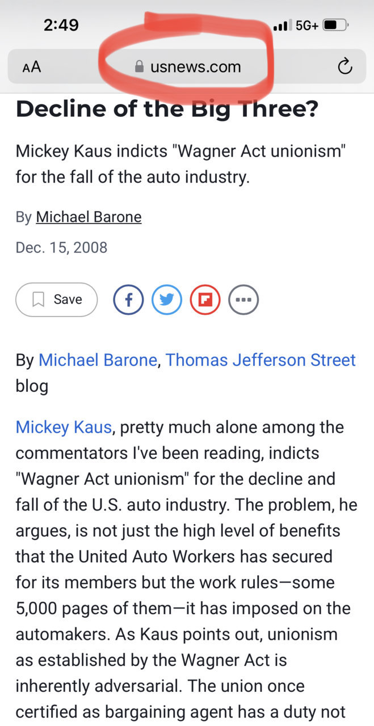The width and height of the screenshot is (374, 726).
Task: Tap the Safari reload page icon
Action: pos(344,67)
